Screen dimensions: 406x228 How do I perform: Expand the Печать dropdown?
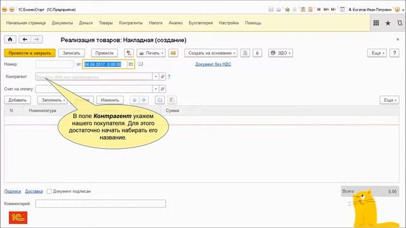[151, 53]
